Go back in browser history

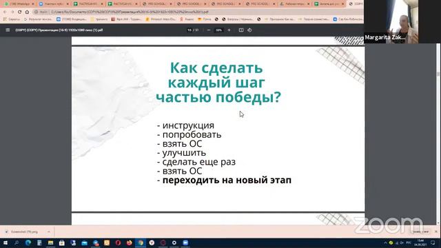pos(5,12)
